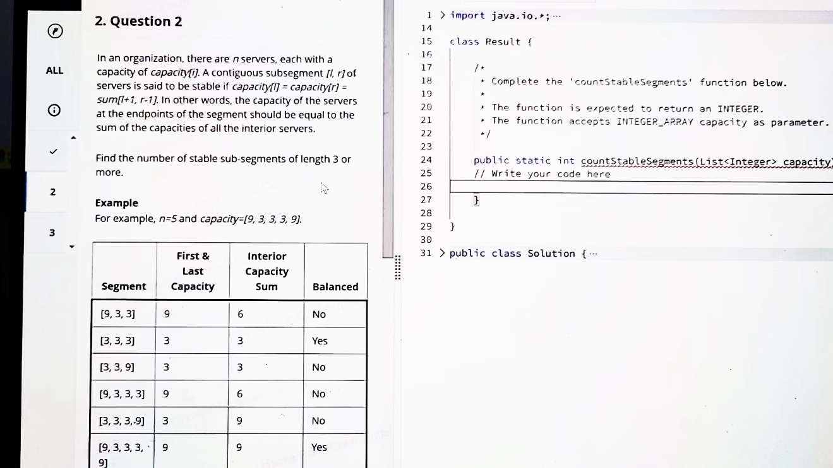The height and width of the screenshot is (468, 833).
Task: Click the "2. Question 2" heading
Action: coord(138,21)
